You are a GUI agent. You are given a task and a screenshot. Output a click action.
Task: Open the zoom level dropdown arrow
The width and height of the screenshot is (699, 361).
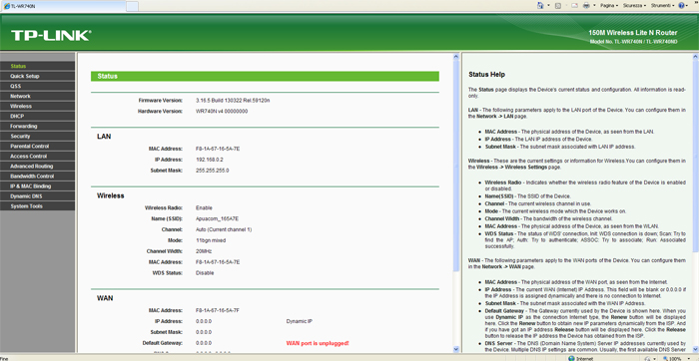point(689,358)
